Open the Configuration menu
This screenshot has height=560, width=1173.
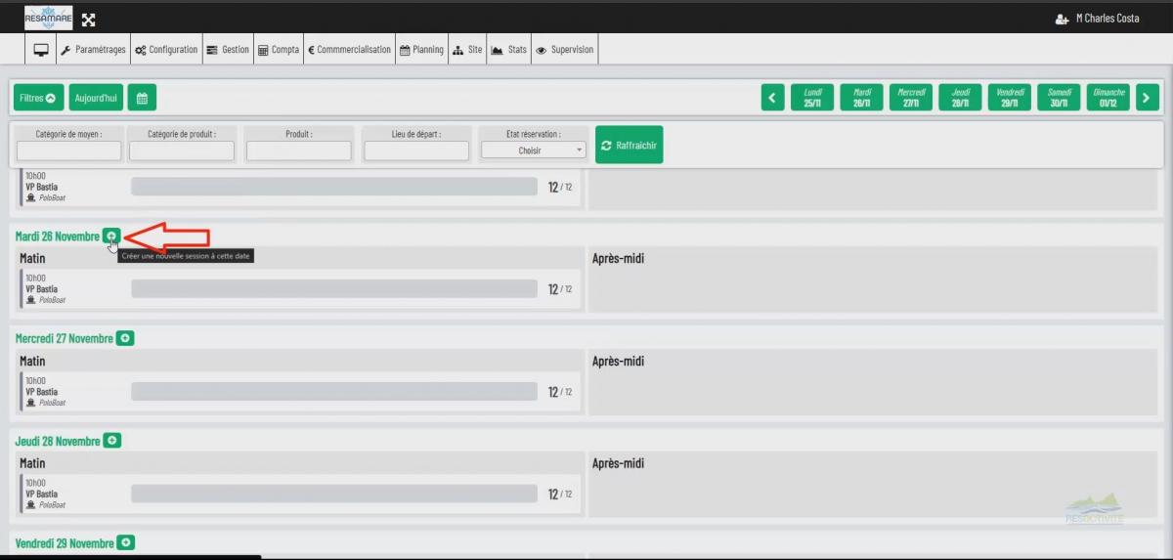pos(166,50)
